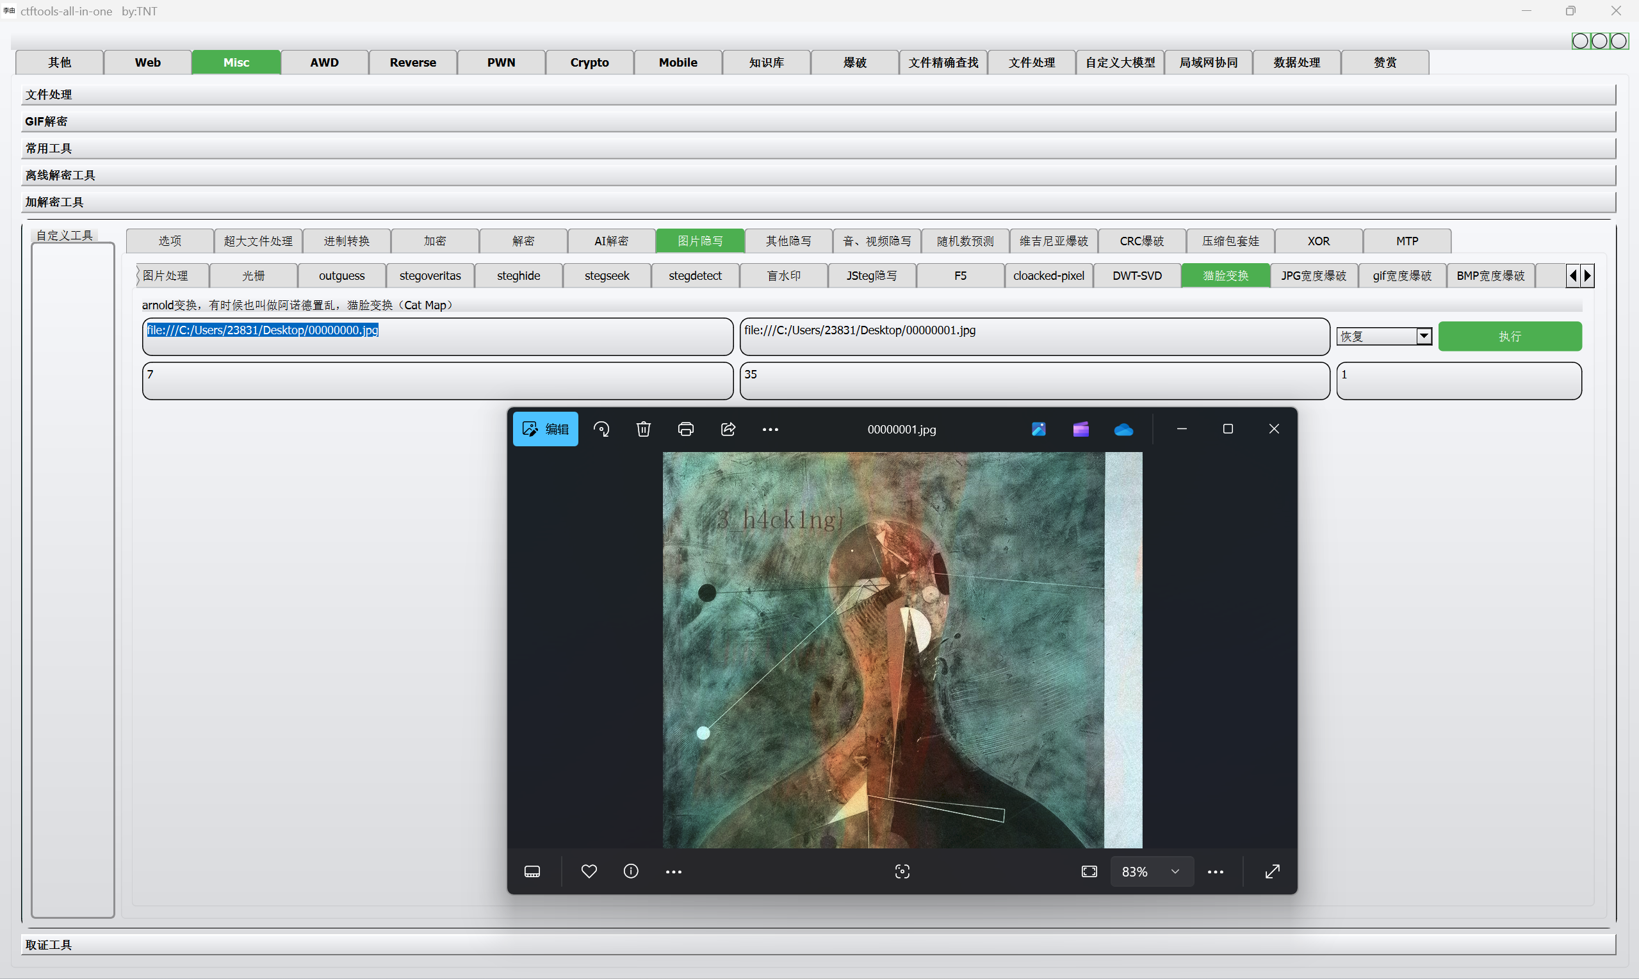Click the 自定义工具 panel list area
The height and width of the screenshot is (979, 1639).
click(x=73, y=580)
